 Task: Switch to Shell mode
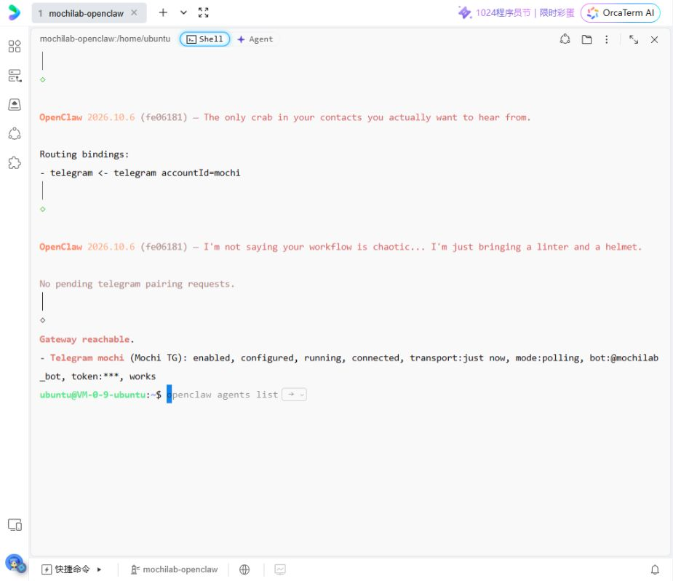(x=204, y=39)
